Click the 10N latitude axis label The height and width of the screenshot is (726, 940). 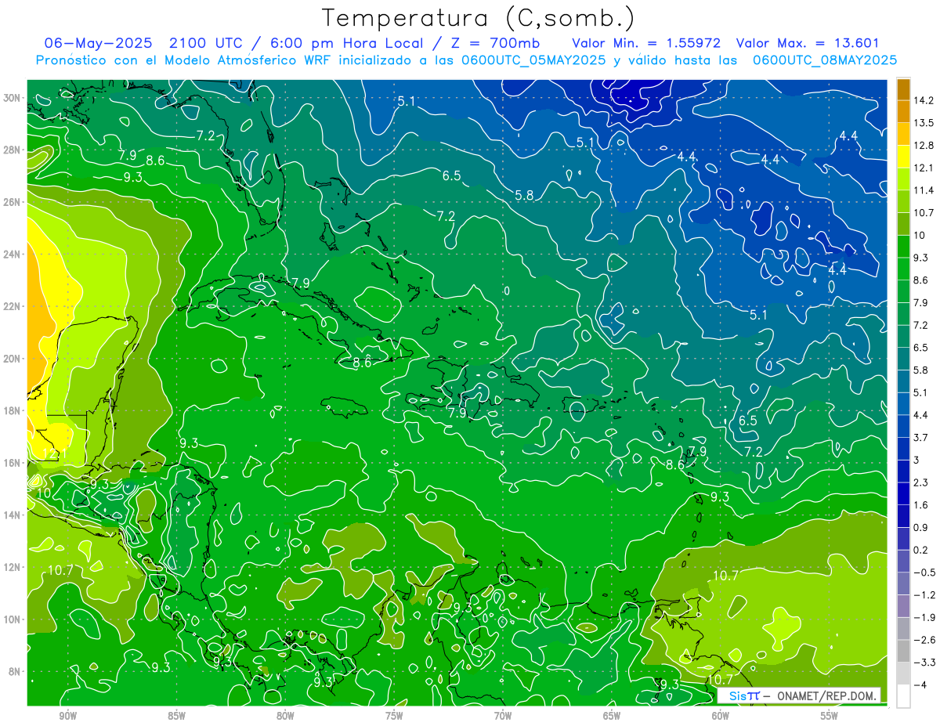point(13,619)
